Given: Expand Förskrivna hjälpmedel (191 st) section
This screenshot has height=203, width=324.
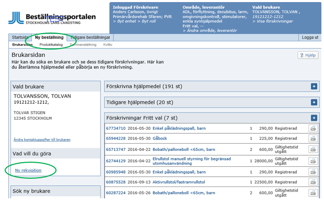Looking at the screenshot, I should [314, 86].
